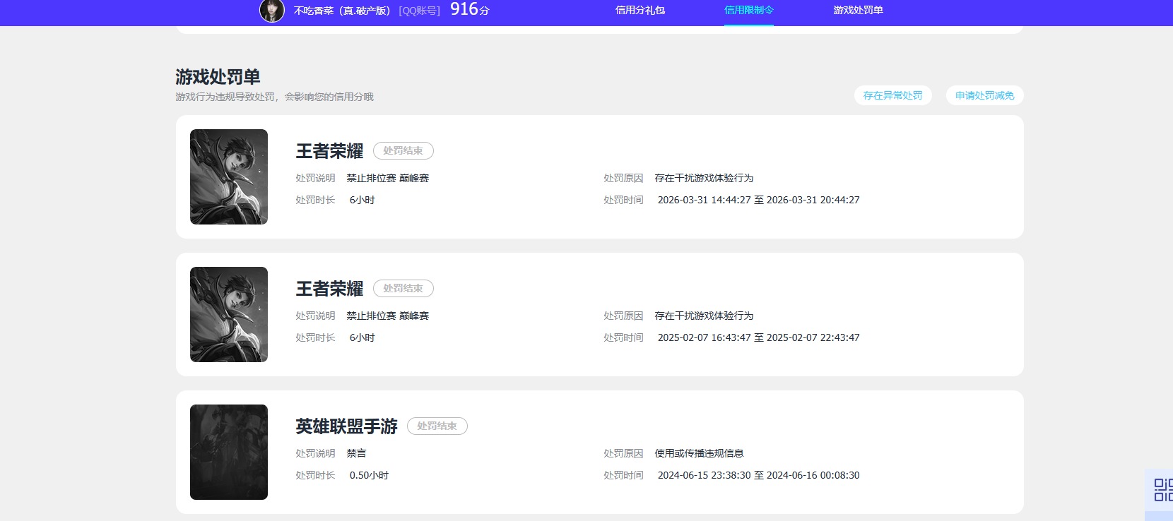
Task: Switch to the 信用限制令 tab
Action: 749,11
